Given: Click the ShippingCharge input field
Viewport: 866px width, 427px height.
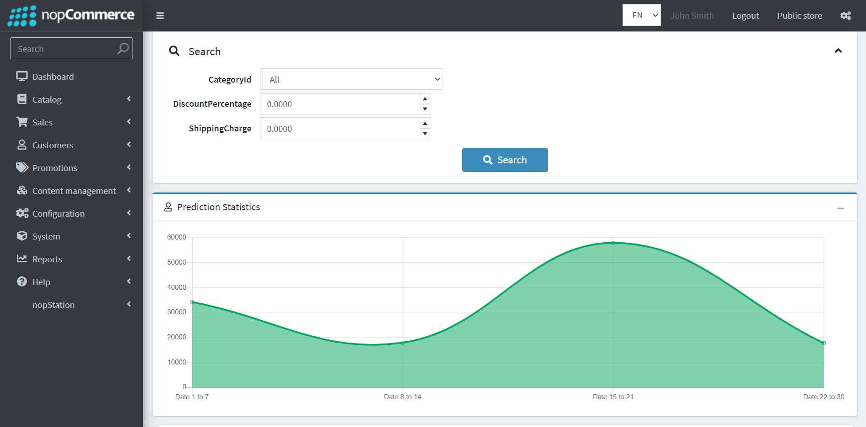Looking at the screenshot, I should click(339, 129).
